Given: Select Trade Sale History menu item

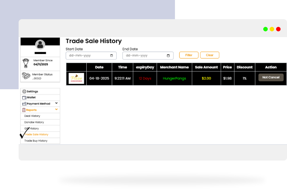Looking at the screenshot, I should [x=37, y=135].
